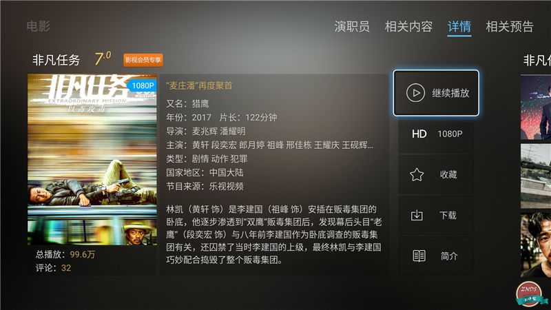
Task: Click the 电影 category label
Action: click(x=39, y=26)
